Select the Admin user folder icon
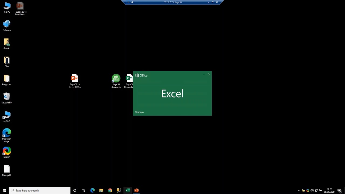Screen dimensions: 345x194 [7, 44]
